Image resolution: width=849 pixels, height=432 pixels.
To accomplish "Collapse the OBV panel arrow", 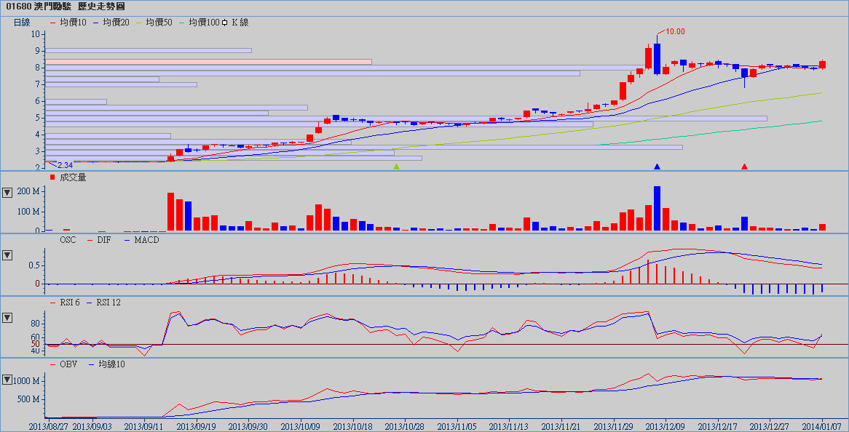I will [7, 380].
